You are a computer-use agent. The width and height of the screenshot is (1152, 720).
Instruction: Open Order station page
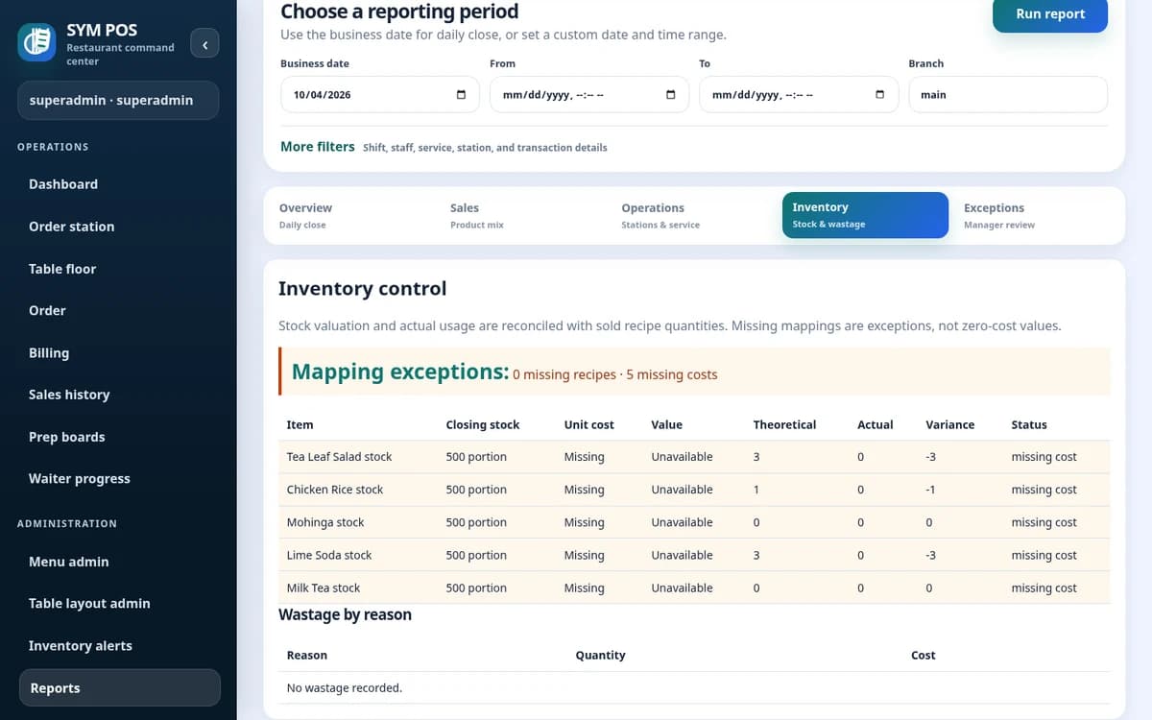(119, 227)
